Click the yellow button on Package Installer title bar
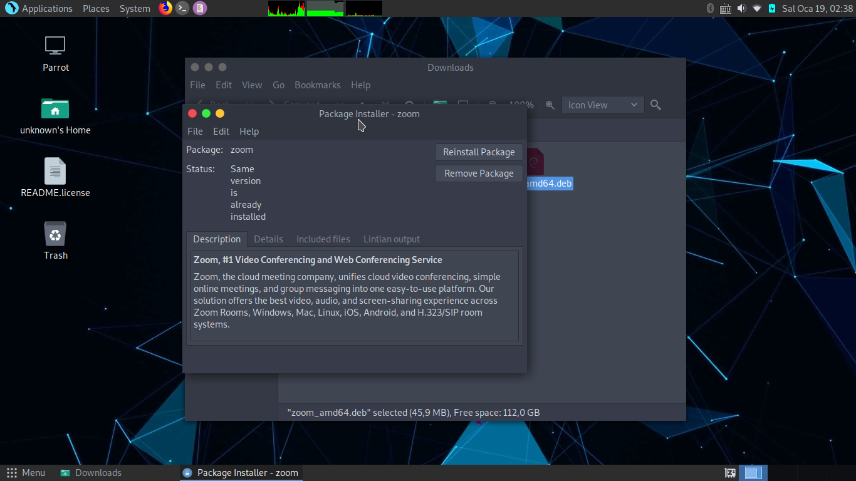 click(x=220, y=113)
